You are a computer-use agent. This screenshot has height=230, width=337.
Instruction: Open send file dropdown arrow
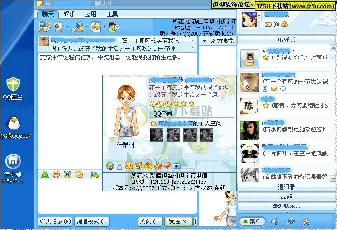104,27
